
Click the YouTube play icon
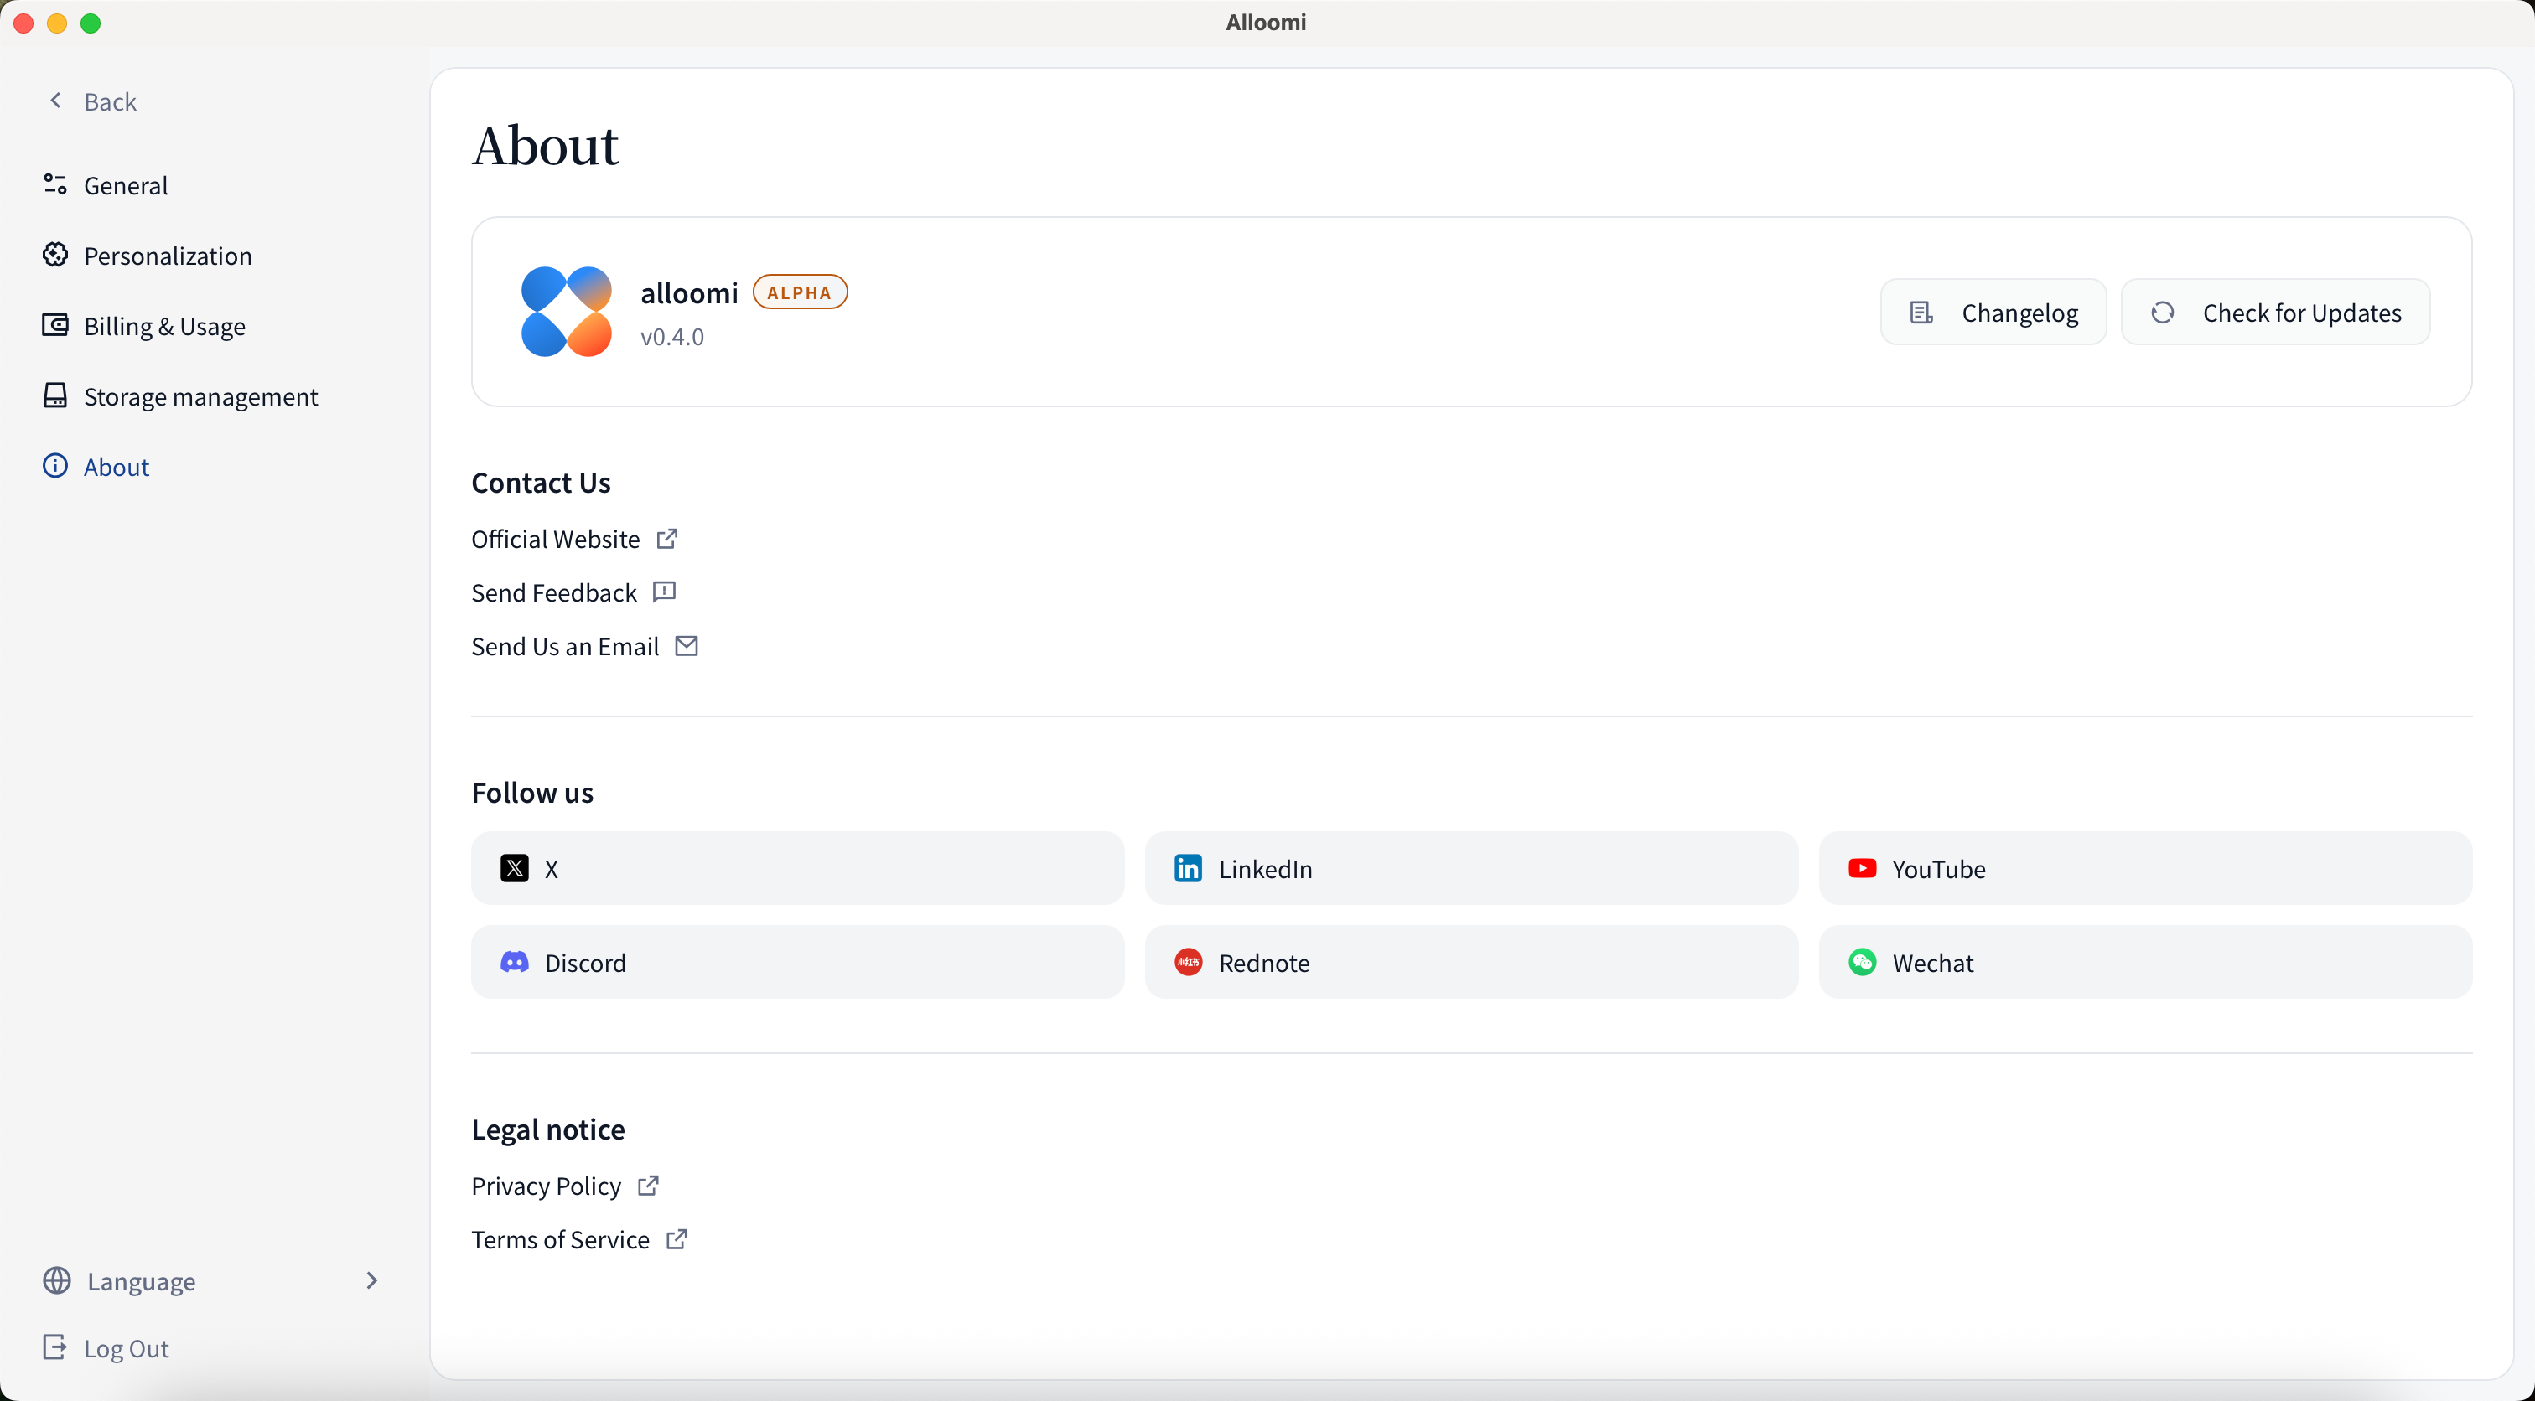[1862, 868]
